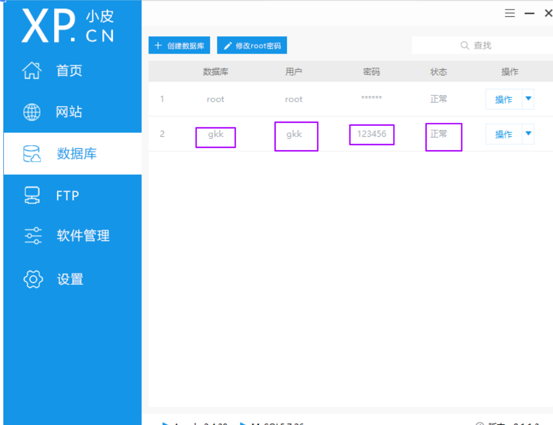Viewport: 553px width, 425px height.
Task: Expand the 操作 dropdown arrow for gkk row
Action: click(528, 133)
